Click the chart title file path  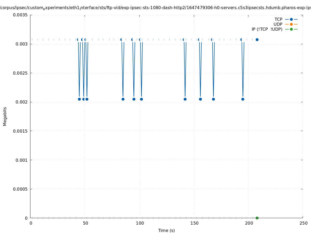tap(155, 8)
